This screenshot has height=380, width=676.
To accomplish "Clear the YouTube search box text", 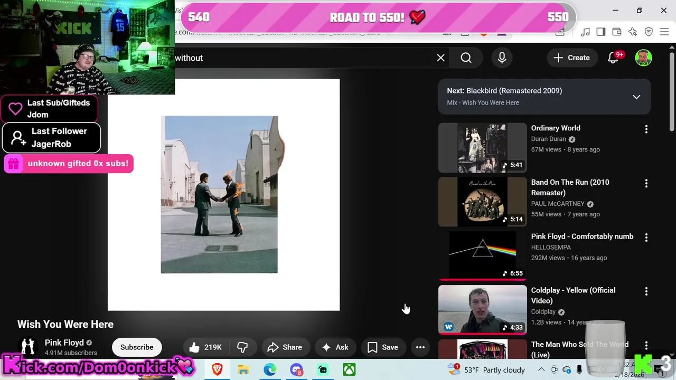I will 440,58.
